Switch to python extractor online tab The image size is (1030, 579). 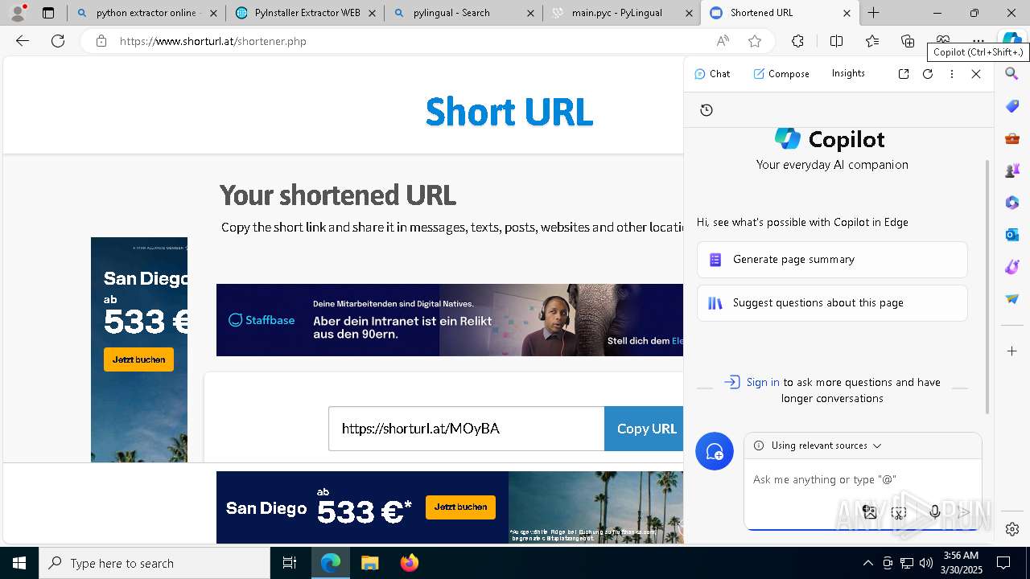(146, 13)
